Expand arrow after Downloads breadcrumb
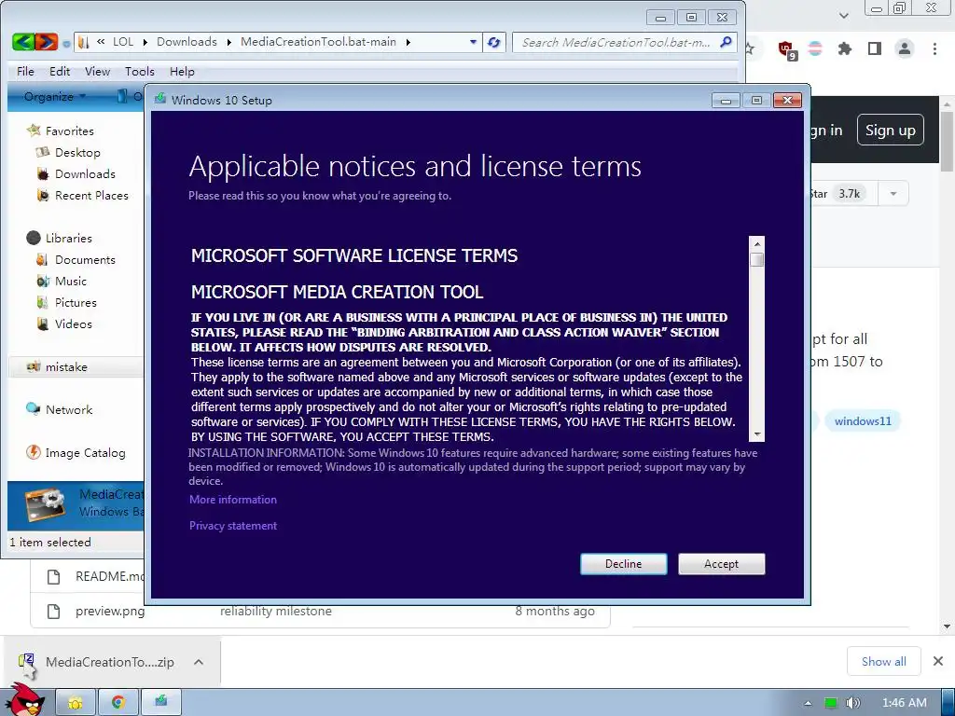The width and height of the screenshot is (955, 716). point(229,42)
